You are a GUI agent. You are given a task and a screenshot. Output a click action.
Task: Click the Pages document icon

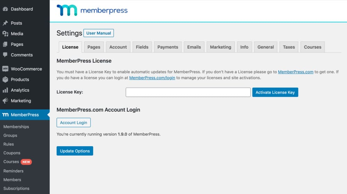[x=5, y=44]
